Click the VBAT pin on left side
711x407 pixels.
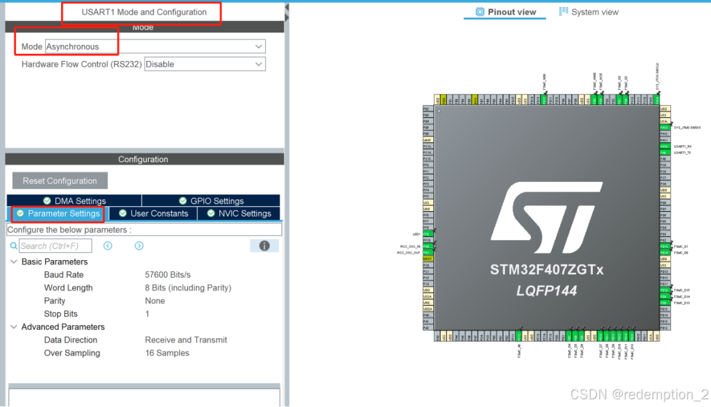[x=428, y=141]
